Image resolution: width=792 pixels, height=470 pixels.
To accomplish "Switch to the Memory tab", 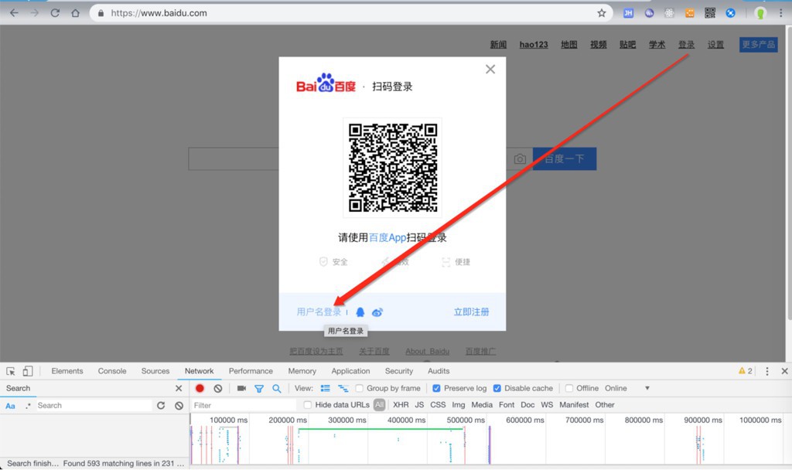I will [x=302, y=371].
